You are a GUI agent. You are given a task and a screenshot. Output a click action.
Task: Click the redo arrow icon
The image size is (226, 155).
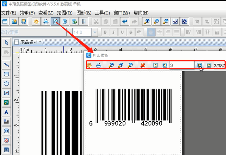[x=134, y=22]
